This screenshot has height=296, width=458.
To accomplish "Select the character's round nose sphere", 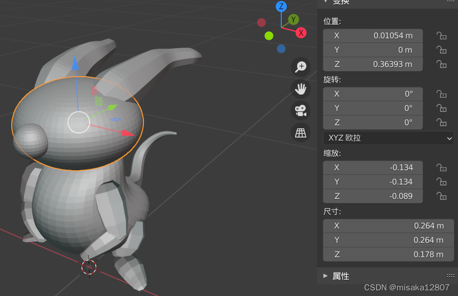I will [x=30, y=141].
